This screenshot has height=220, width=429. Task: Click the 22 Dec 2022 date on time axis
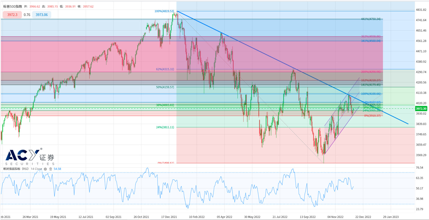click(x=363, y=217)
